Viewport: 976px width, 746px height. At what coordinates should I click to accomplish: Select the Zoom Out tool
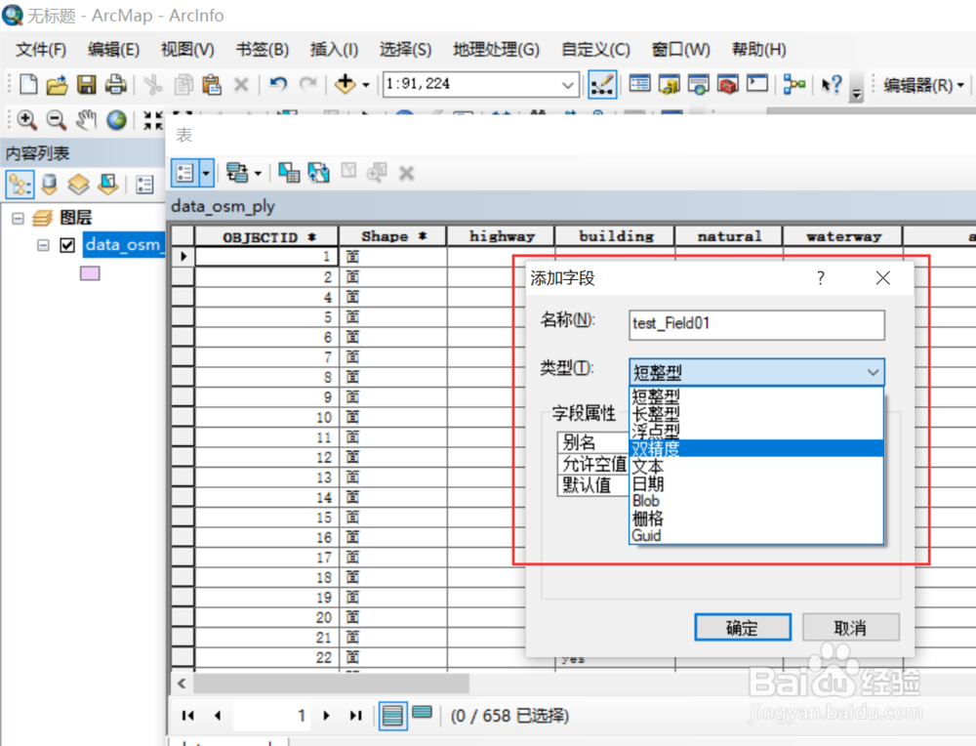click(x=57, y=119)
